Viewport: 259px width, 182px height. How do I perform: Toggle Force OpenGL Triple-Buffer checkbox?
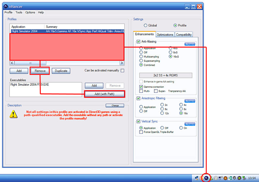[x=141, y=132]
